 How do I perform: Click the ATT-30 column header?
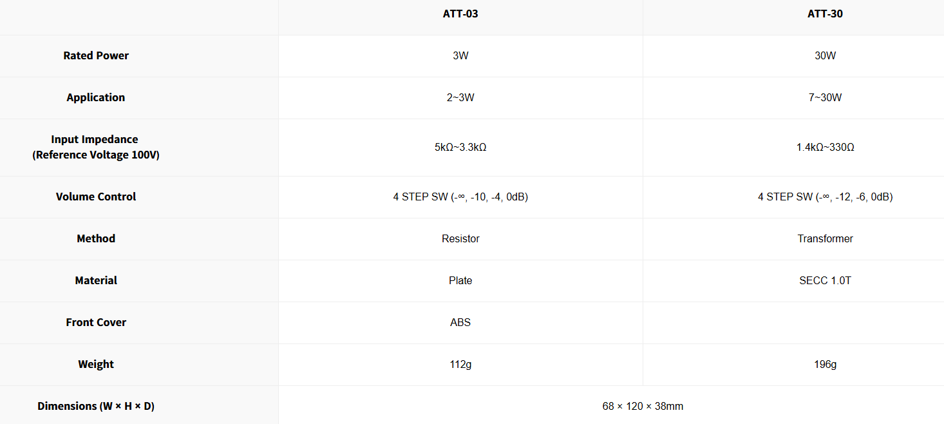tap(825, 14)
